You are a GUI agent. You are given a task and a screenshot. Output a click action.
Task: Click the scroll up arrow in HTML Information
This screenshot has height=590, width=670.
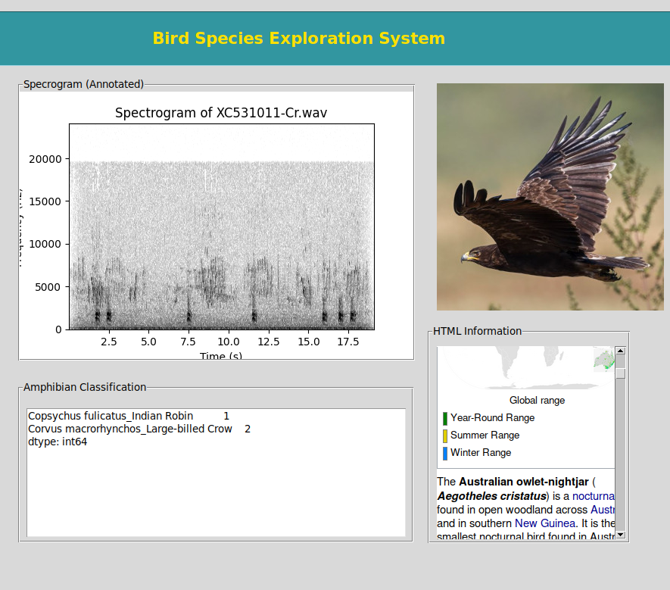(x=620, y=351)
